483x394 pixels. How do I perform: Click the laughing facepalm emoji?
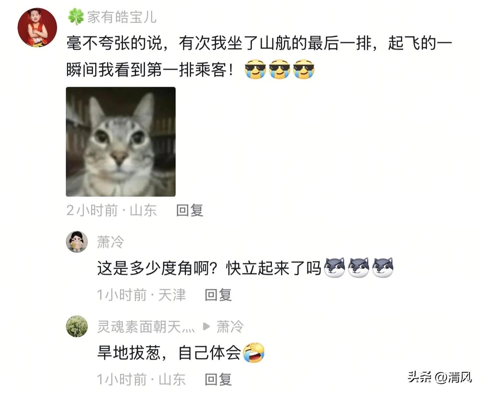[x=254, y=353]
